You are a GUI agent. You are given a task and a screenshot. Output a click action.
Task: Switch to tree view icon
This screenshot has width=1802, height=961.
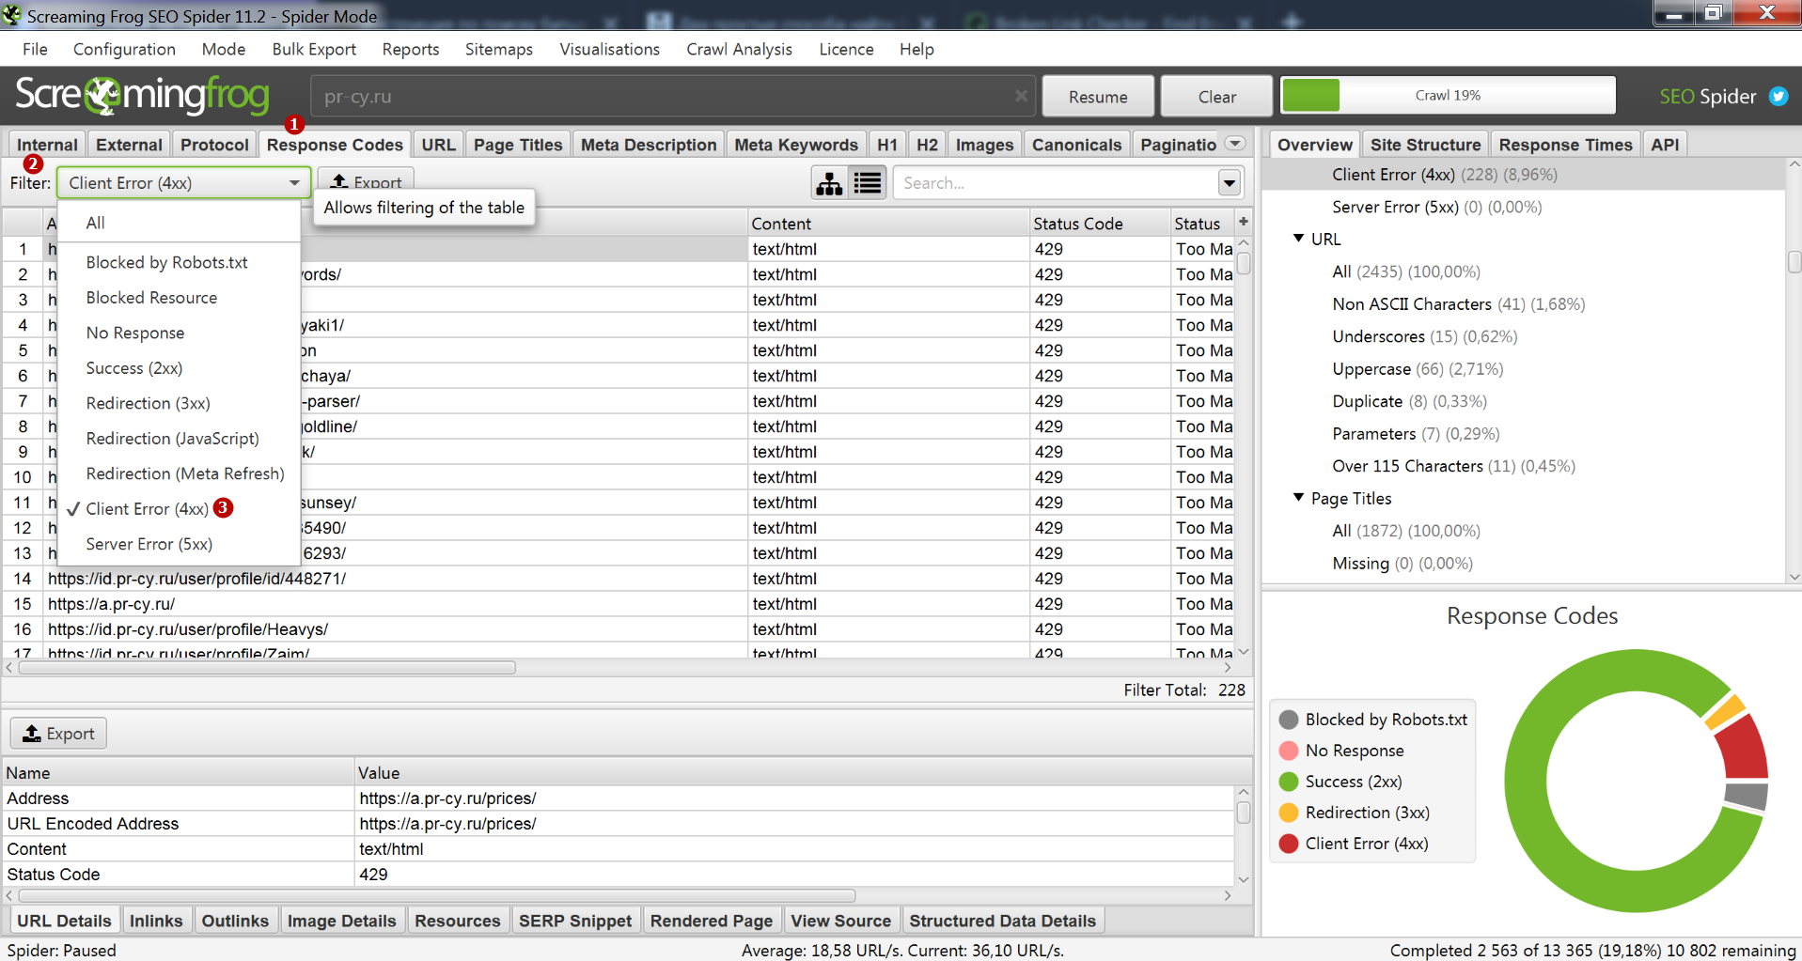click(829, 183)
